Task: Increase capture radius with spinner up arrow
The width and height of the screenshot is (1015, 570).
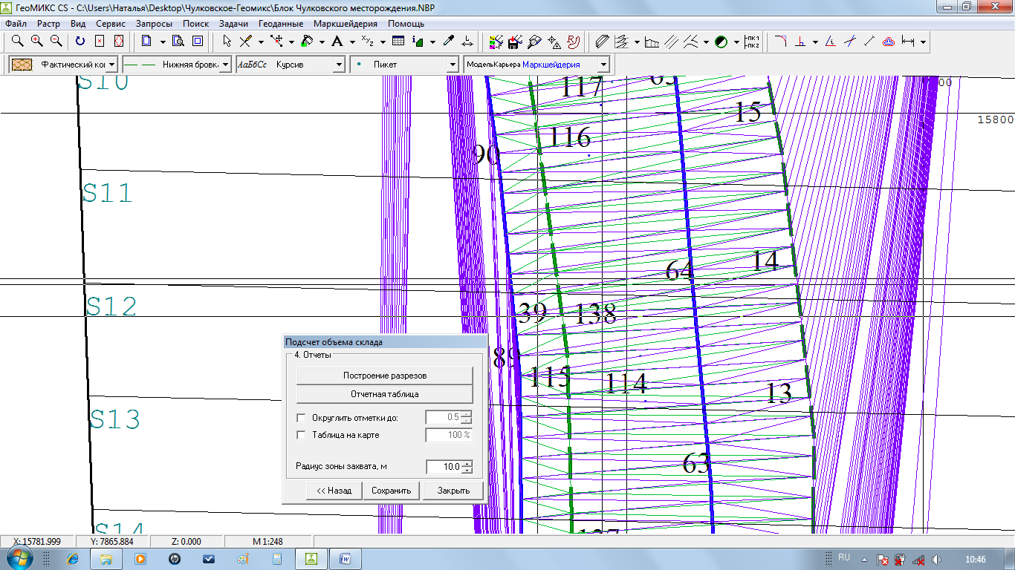Action: 467,464
